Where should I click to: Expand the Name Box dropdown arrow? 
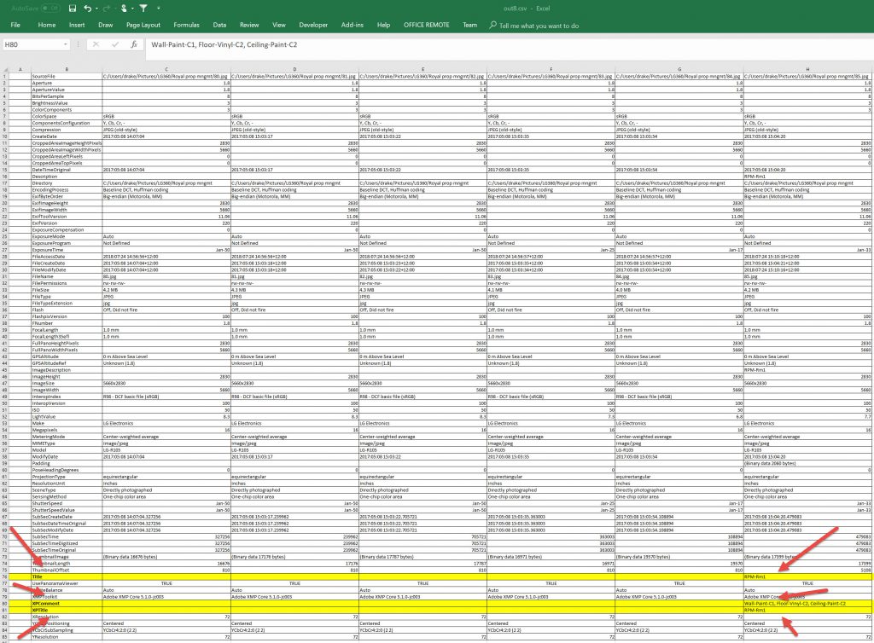click(65, 43)
